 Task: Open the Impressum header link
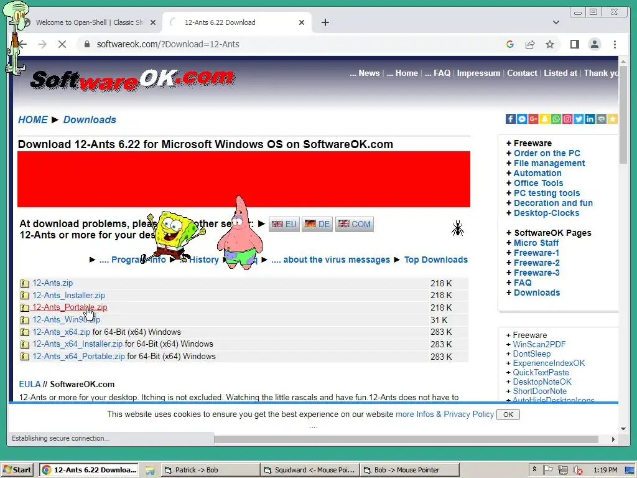[478, 73]
